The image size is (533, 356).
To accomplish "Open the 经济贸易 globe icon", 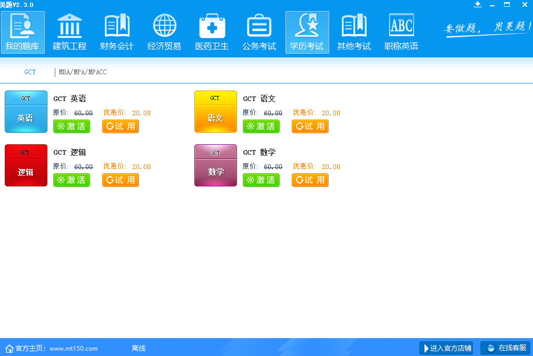I will click(164, 32).
